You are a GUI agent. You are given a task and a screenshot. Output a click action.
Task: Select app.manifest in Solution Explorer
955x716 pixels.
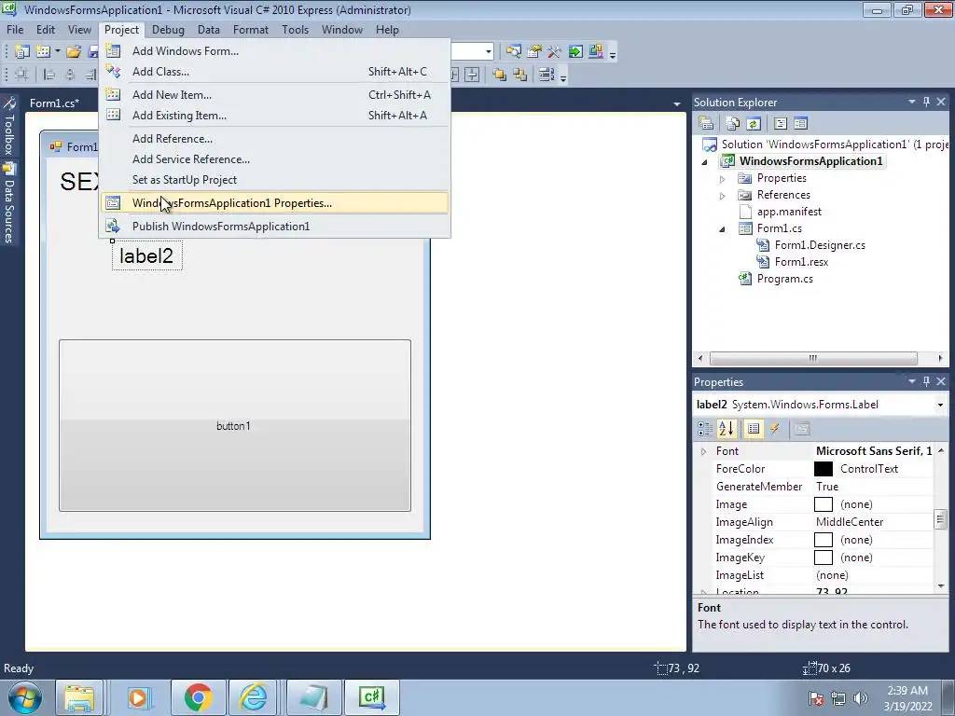[x=789, y=212]
